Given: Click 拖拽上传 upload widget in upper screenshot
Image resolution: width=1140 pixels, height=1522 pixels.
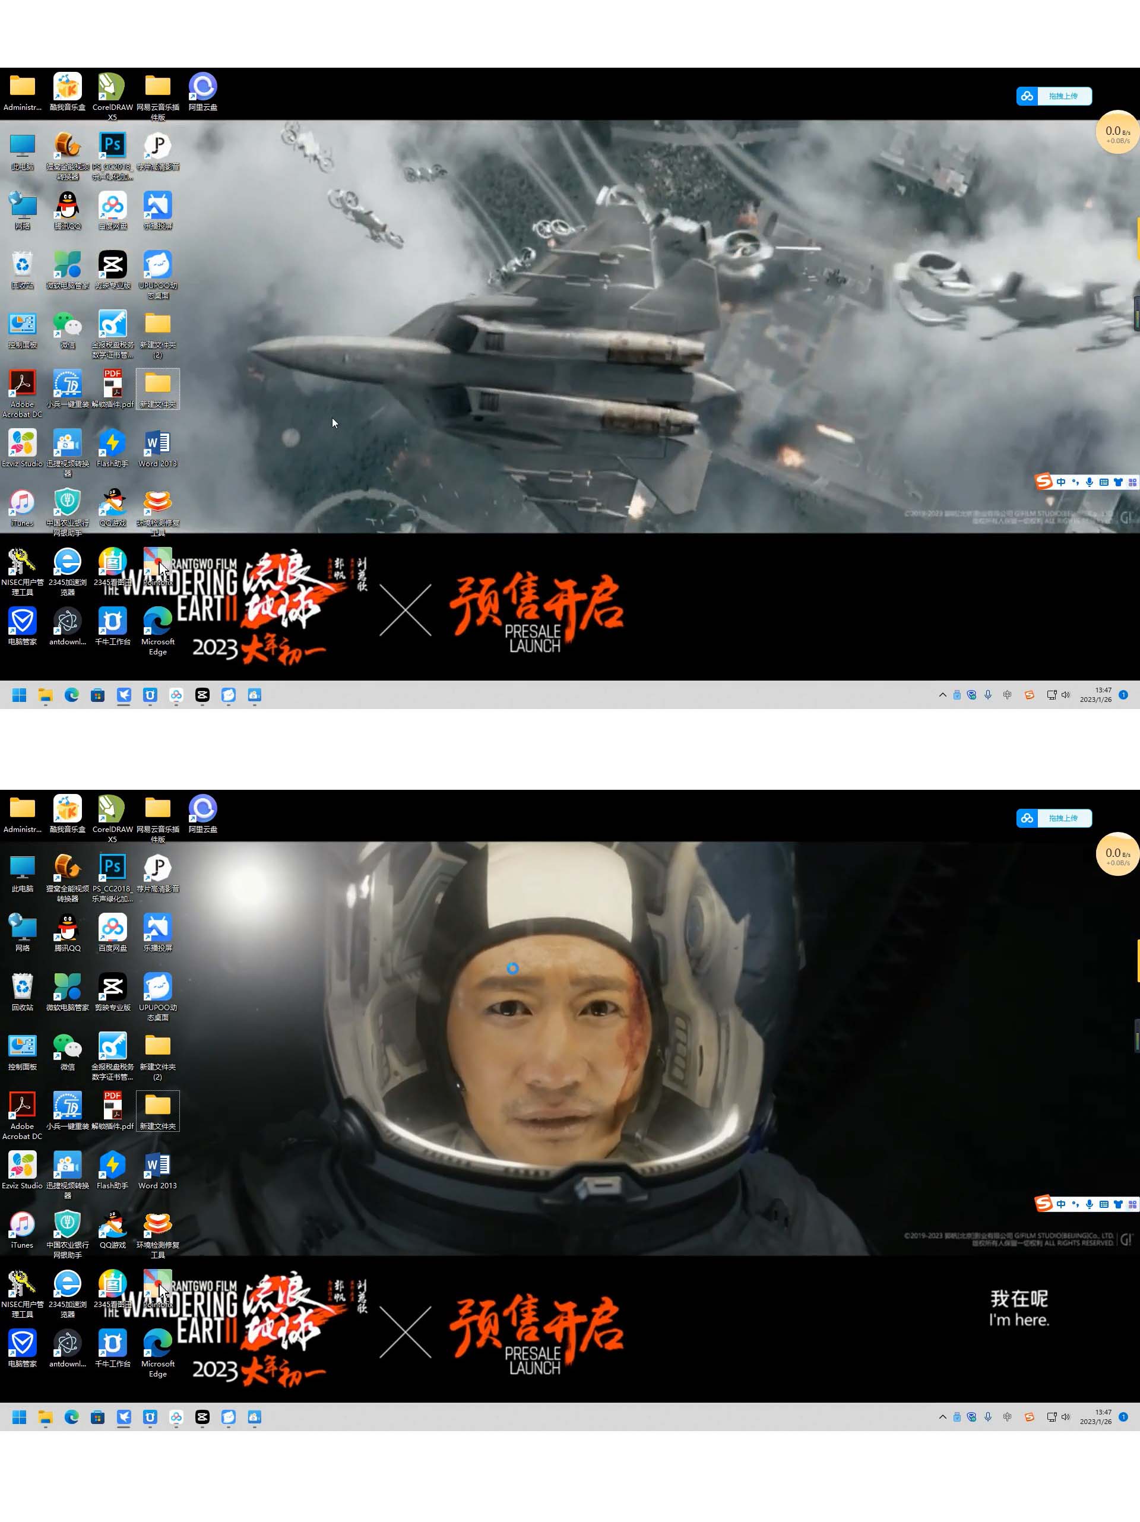Looking at the screenshot, I should pos(1053,96).
